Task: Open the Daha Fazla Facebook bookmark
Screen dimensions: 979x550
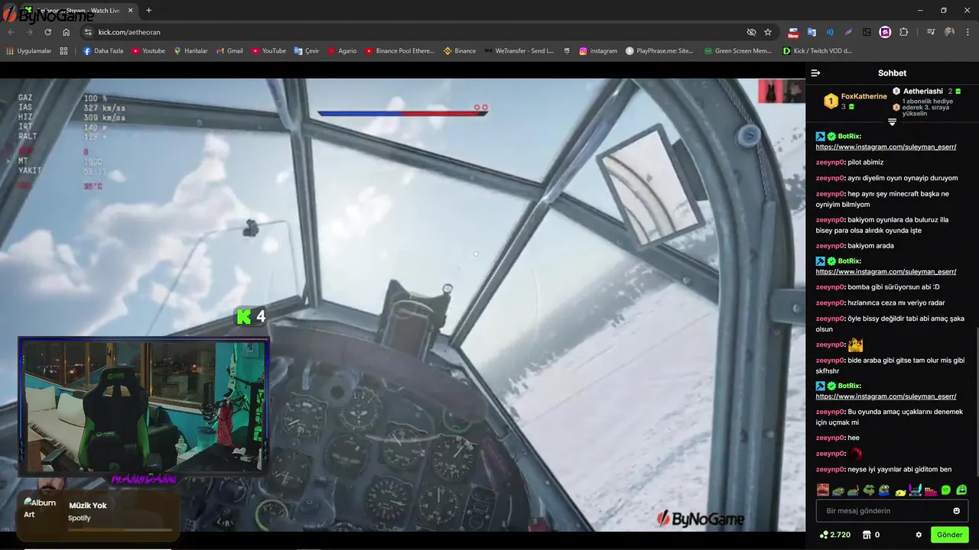Action: pyautogui.click(x=103, y=51)
